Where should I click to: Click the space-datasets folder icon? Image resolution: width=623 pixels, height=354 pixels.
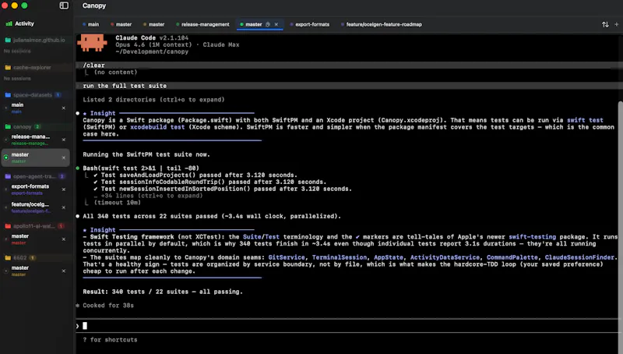[8, 95]
